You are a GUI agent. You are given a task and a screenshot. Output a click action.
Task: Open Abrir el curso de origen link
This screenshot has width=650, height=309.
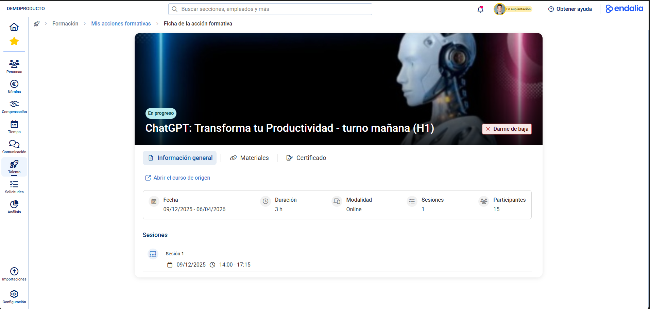[x=177, y=178]
